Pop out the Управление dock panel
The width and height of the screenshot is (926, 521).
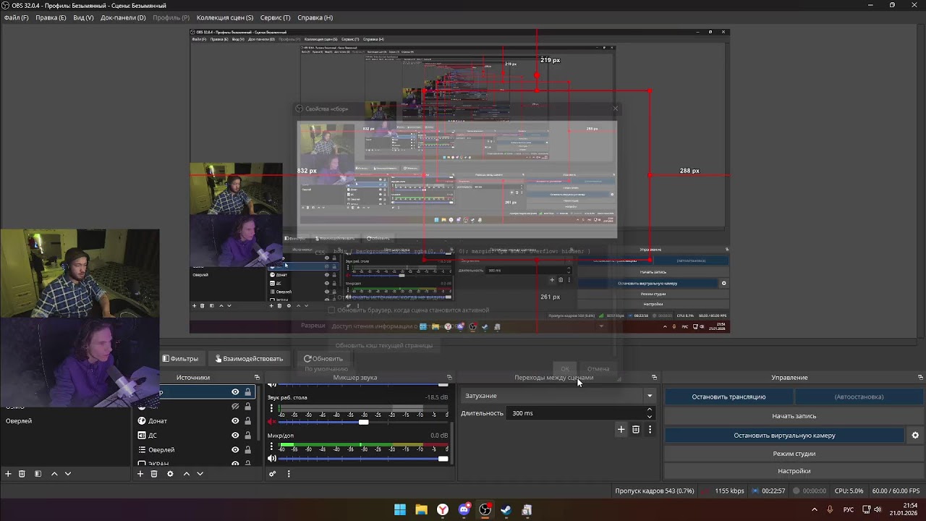click(x=920, y=378)
